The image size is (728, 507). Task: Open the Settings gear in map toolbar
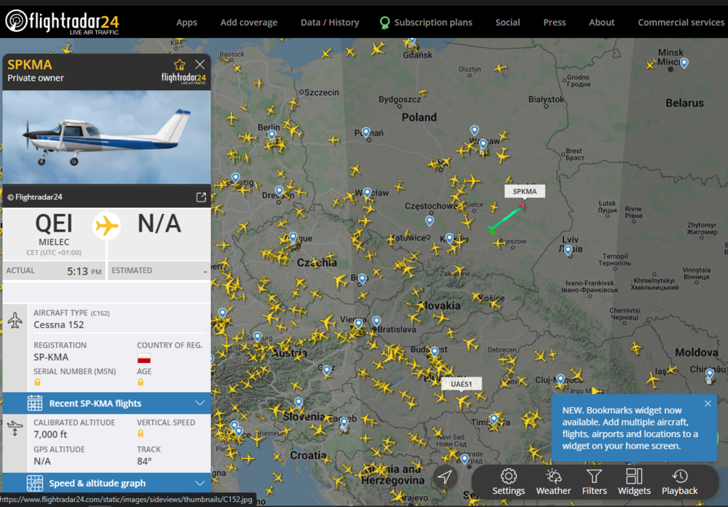click(508, 482)
